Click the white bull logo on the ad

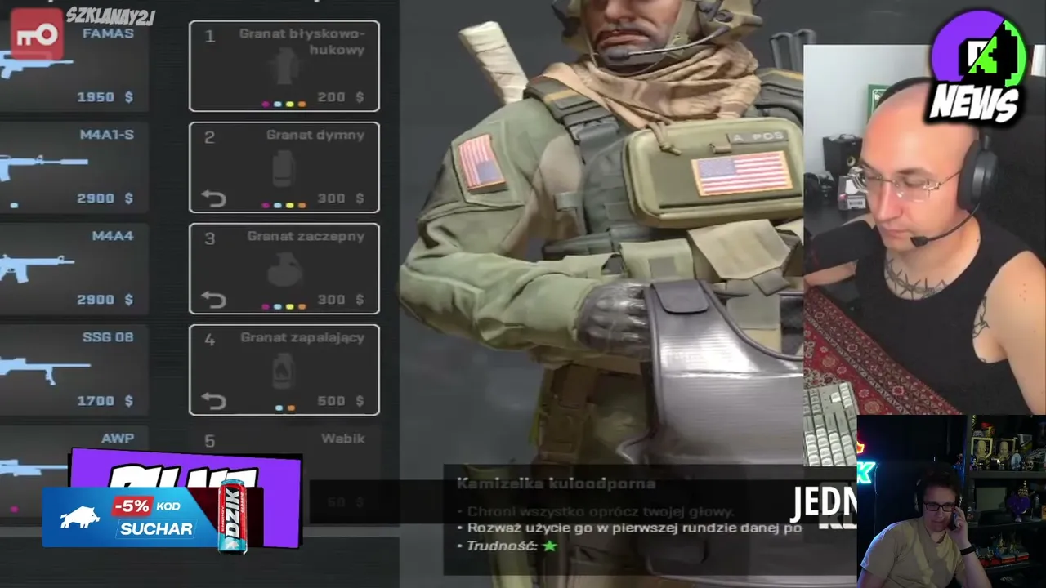point(80,517)
